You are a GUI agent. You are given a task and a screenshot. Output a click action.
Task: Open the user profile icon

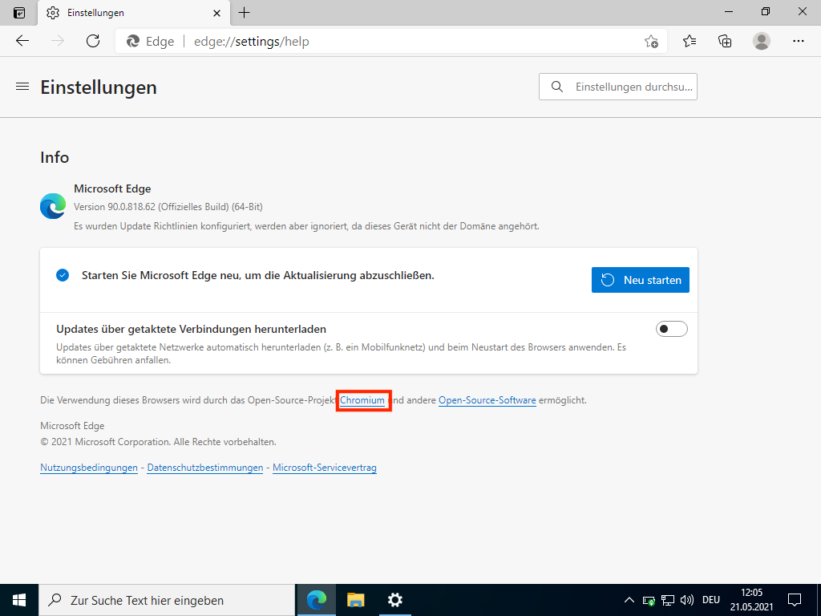[762, 41]
